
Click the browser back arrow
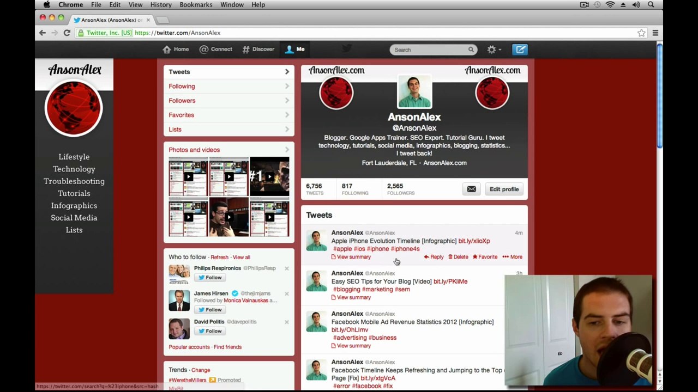(x=43, y=33)
